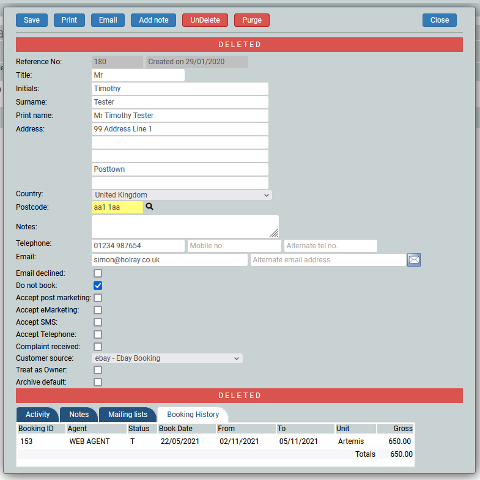Open the Mailing lists tab
The height and width of the screenshot is (480, 480).
[x=128, y=415]
